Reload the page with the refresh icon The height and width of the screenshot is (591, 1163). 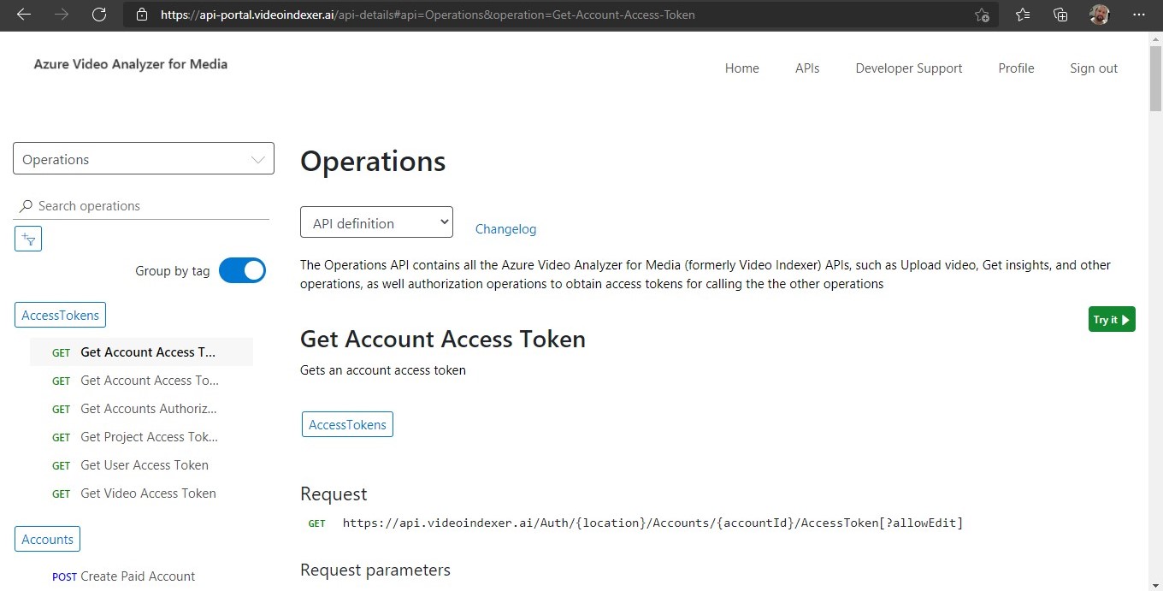tap(99, 15)
